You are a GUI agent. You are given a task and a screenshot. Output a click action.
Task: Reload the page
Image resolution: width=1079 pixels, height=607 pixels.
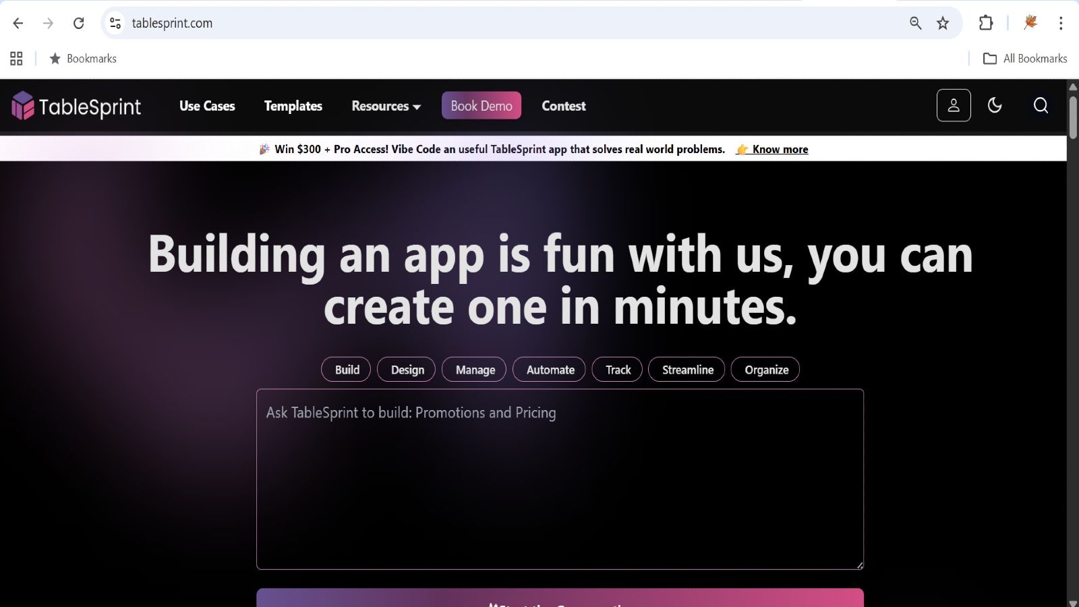[x=79, y=23]
